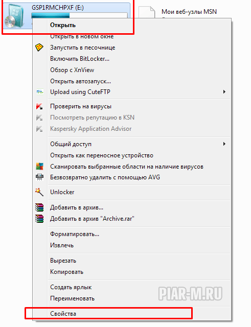251x327 pixels.
Task: Choose Форматировать... menu entry
Action: tap(75, 234)
